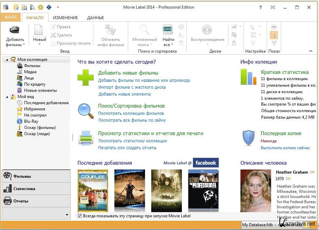Click the green plus add movies icon
Image resolution: width=319 pixels, height=230 pixels.
coord(85,77)
